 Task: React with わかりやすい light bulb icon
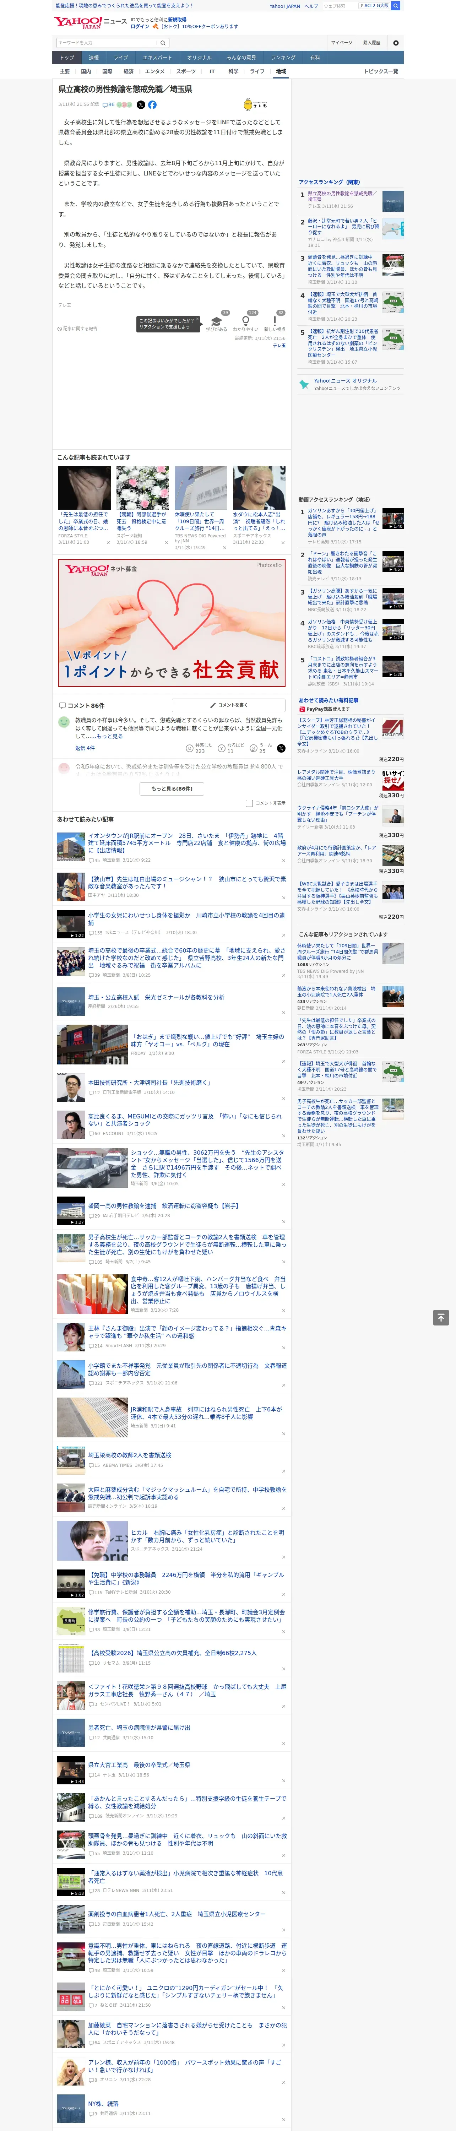(245, 321)
